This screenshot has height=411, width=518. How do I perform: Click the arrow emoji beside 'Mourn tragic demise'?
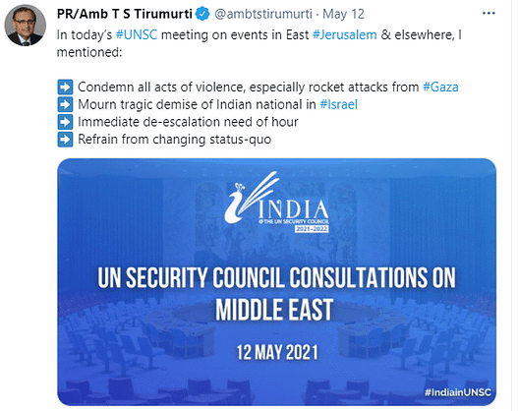(65, 105)
